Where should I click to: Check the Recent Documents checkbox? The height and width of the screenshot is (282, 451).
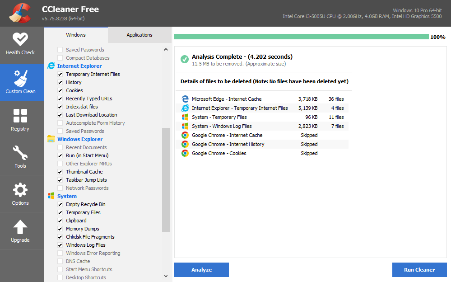point(60,147)
